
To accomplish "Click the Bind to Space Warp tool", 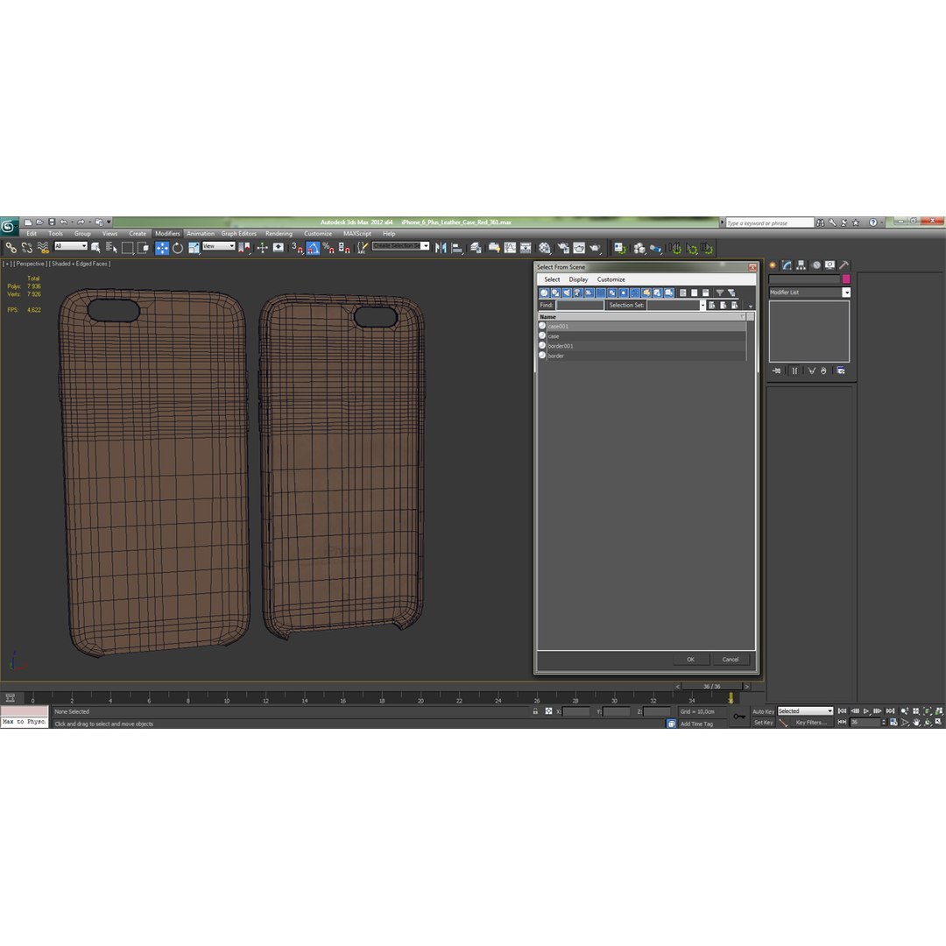I will [43, 247].
